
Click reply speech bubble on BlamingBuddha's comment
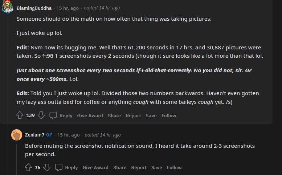[x=53, y=115]
